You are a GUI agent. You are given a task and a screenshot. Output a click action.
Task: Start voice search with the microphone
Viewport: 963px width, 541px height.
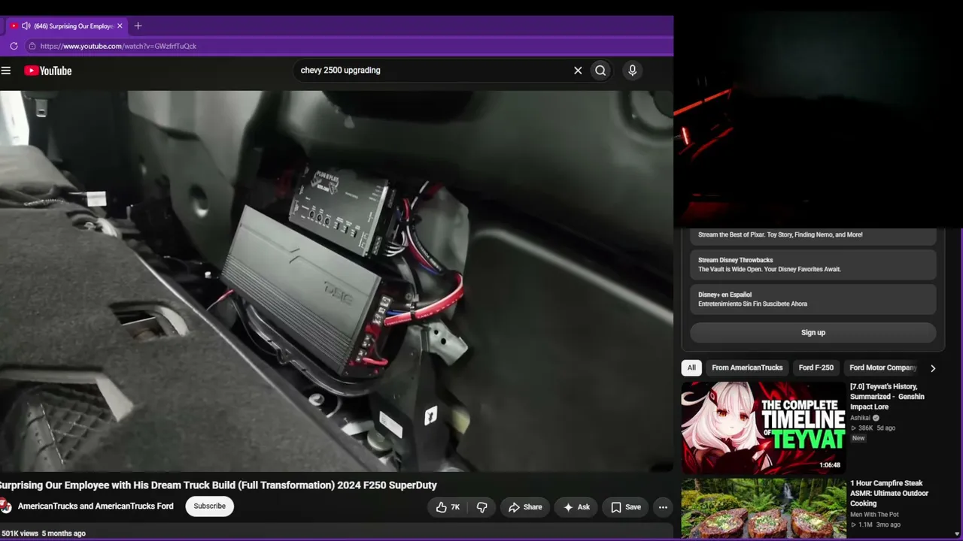tap(632, 71)
